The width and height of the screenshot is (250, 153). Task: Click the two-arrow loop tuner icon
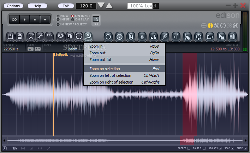pyautogui.click(x=198, y=37)
